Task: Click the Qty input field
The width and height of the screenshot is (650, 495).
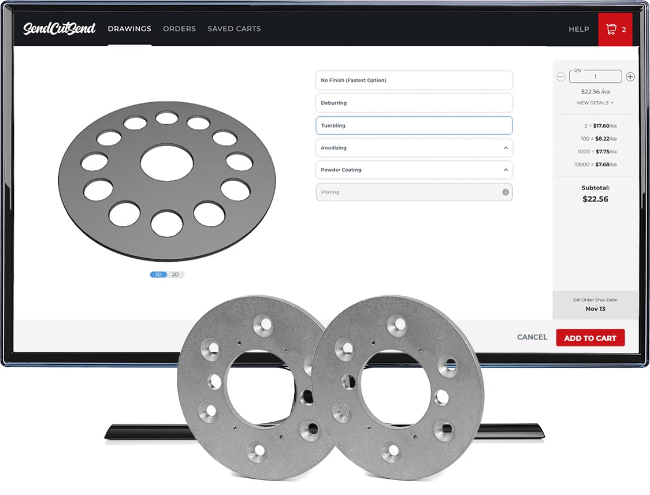Action: tap(595, 77)
